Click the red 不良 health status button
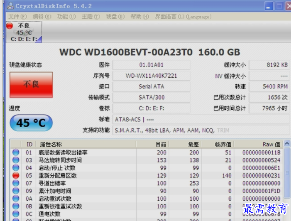This screenshot has height=221, width=291. tap(31, 85)
